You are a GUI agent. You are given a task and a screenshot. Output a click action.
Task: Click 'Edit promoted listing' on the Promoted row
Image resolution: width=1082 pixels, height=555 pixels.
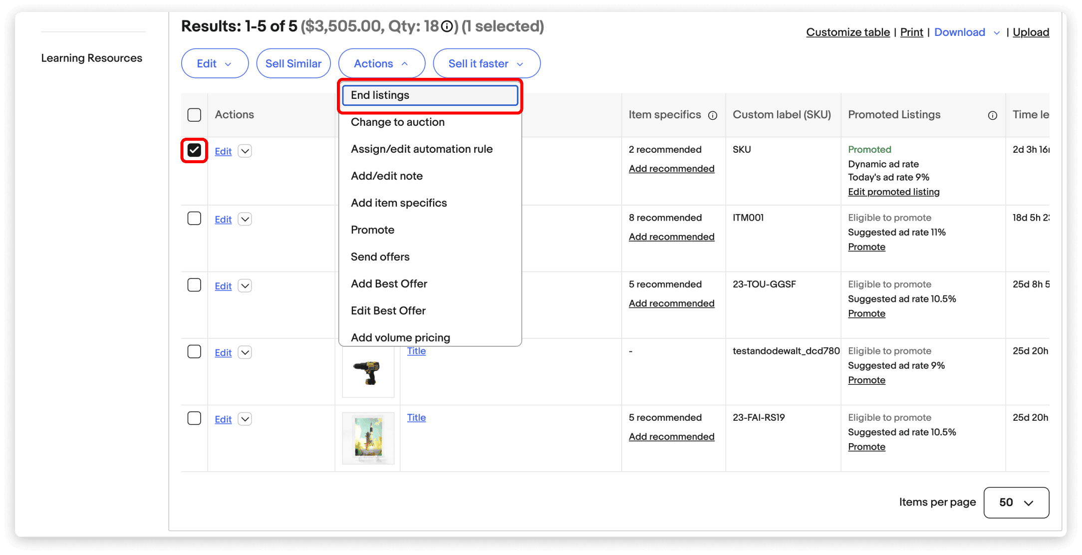click(893, 192)
